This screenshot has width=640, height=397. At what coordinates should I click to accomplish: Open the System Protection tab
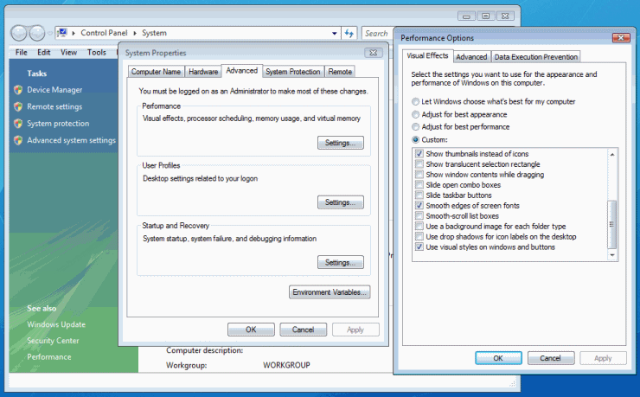[293, 72]
